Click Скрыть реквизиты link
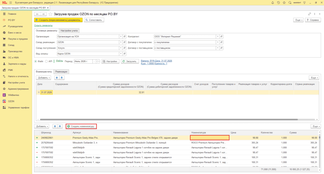The width and height of the screenshot is (324, 174). pos(43,25)
